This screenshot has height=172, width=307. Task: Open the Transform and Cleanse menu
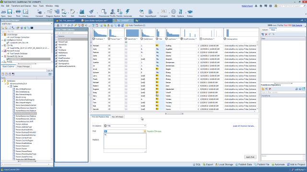coord(21,6)
